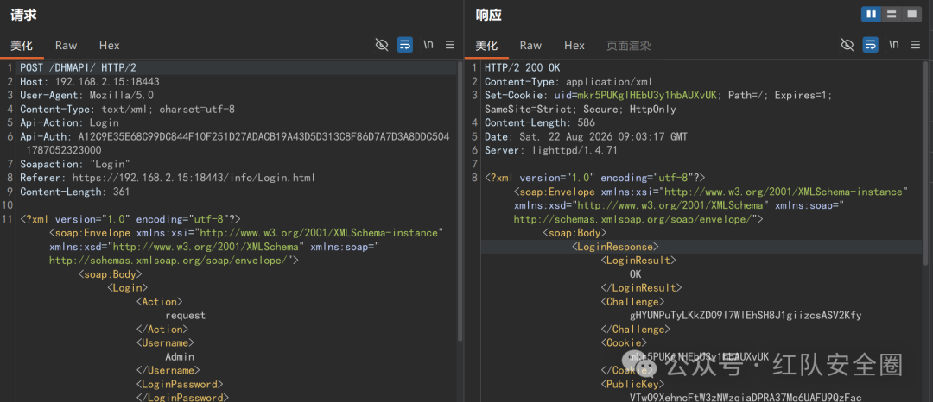Click the request panel vertical scrollbar

point(460,201)
